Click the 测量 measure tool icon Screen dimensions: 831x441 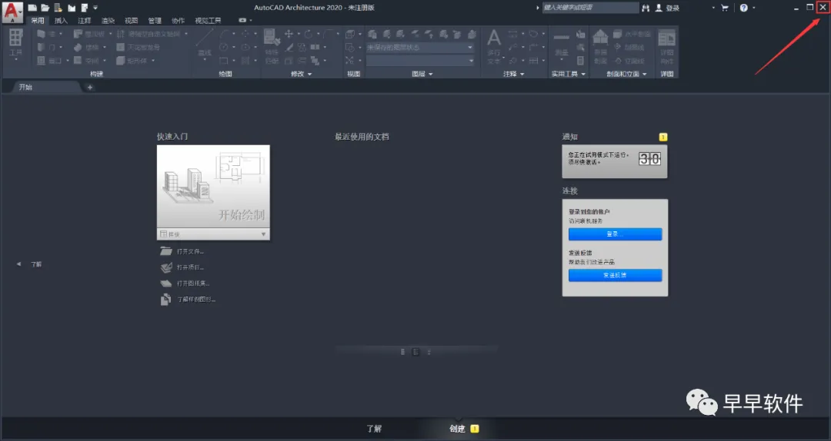click(x=561, y=44)
